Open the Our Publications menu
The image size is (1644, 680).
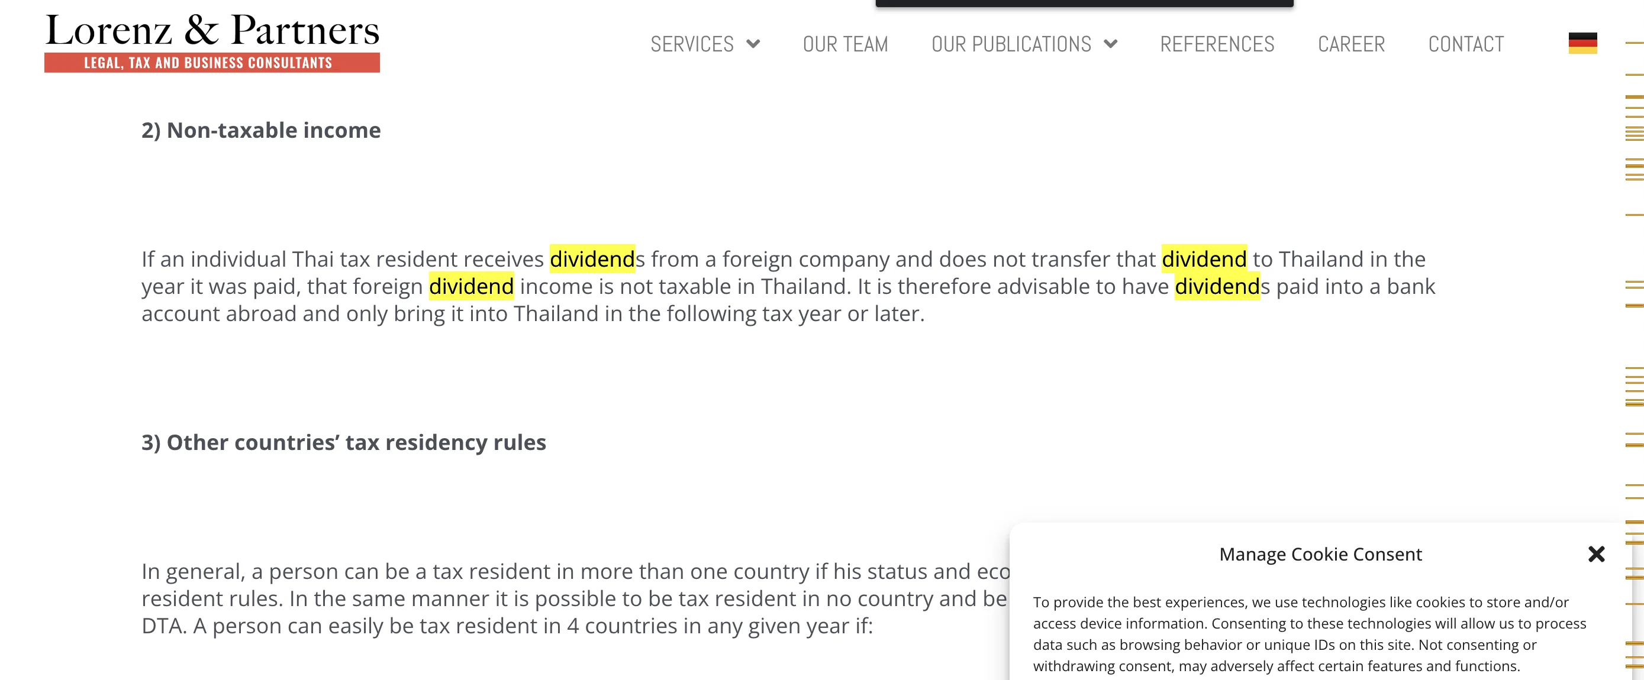(1011, 44)
